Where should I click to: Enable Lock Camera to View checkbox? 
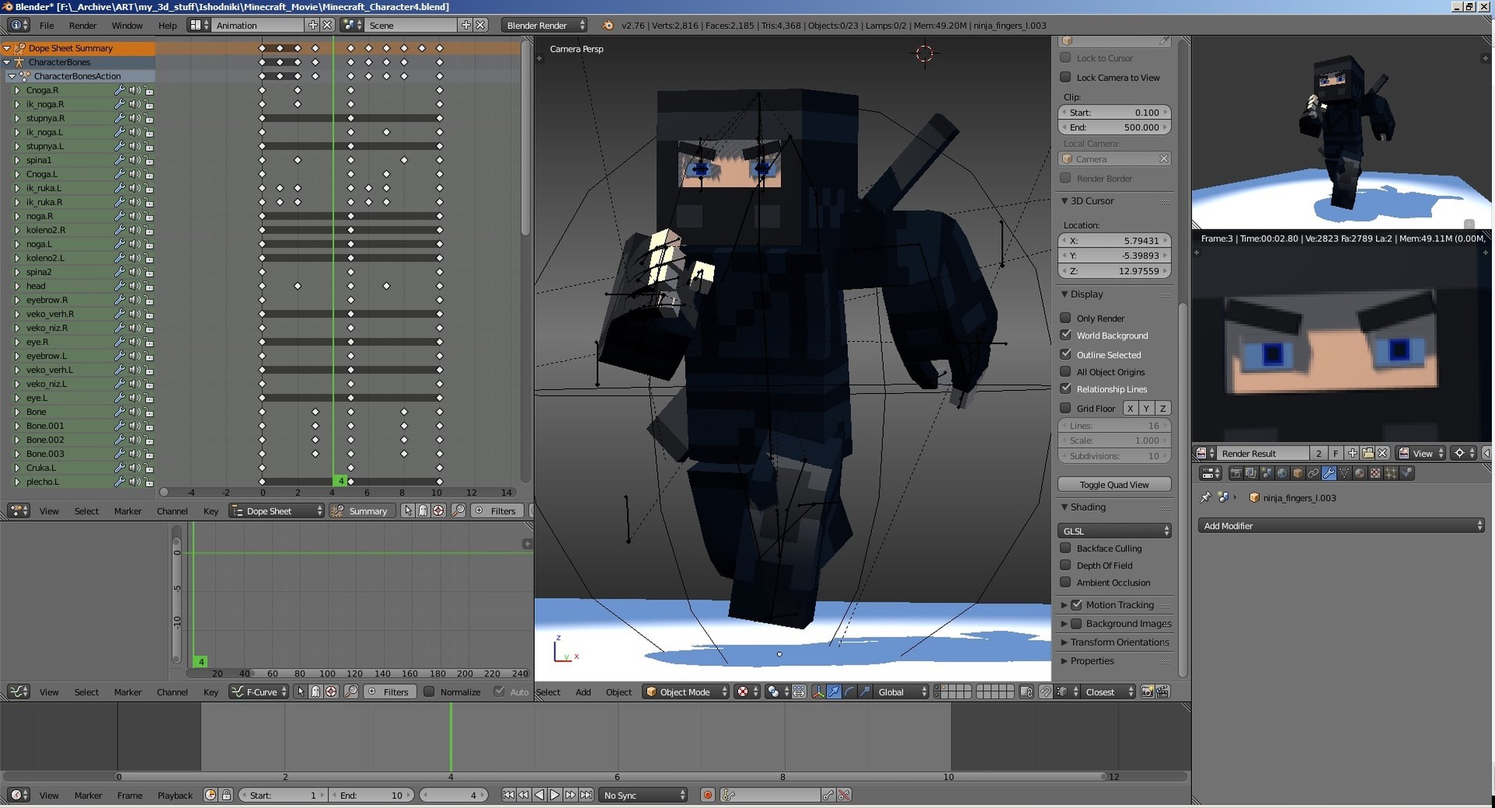pos(1065,77)
